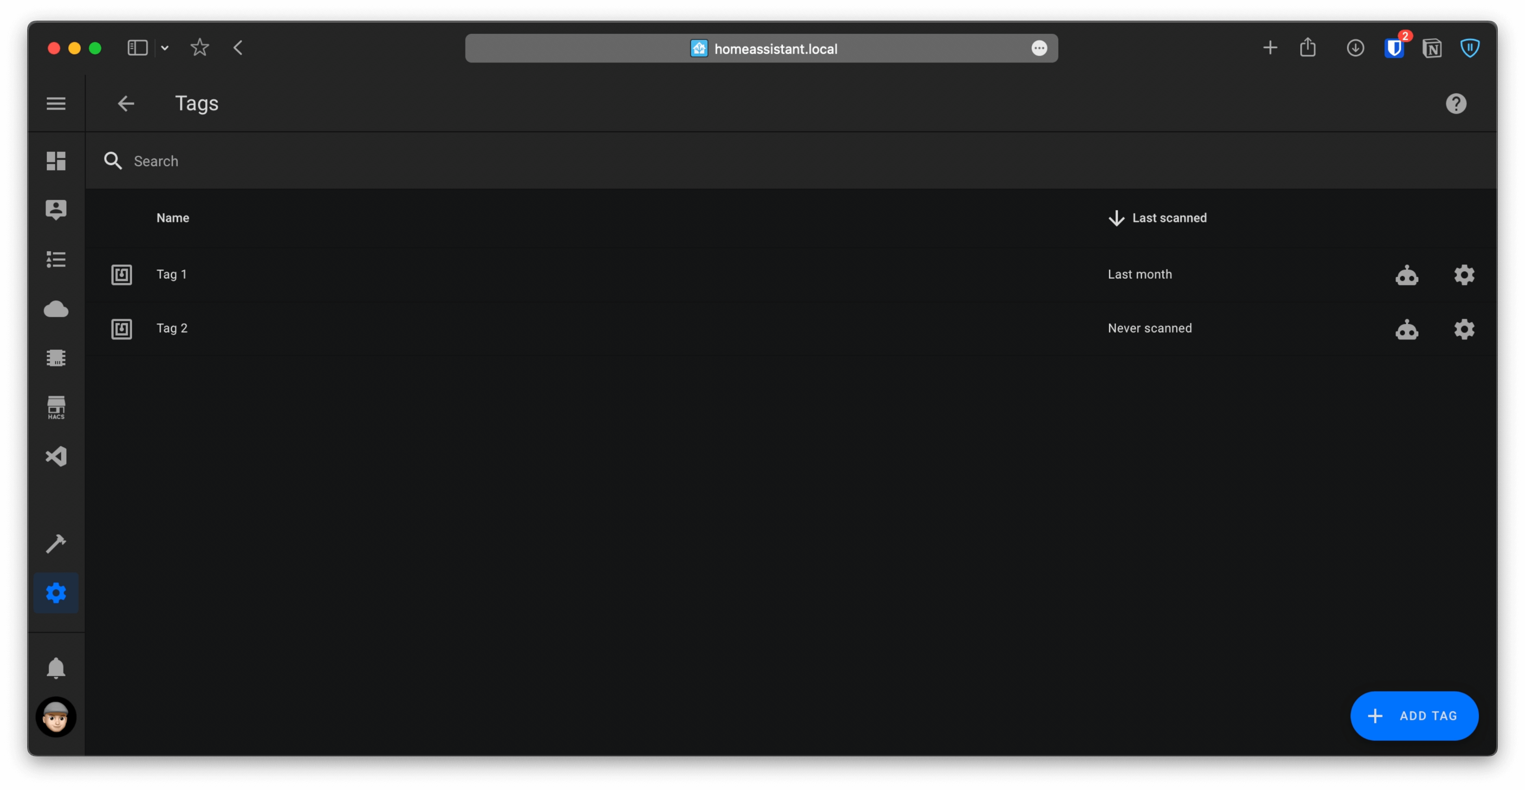Open the gear settings for Tag 2
This screenshot has height=790, width=1525.
click(x=1464, y=329)
